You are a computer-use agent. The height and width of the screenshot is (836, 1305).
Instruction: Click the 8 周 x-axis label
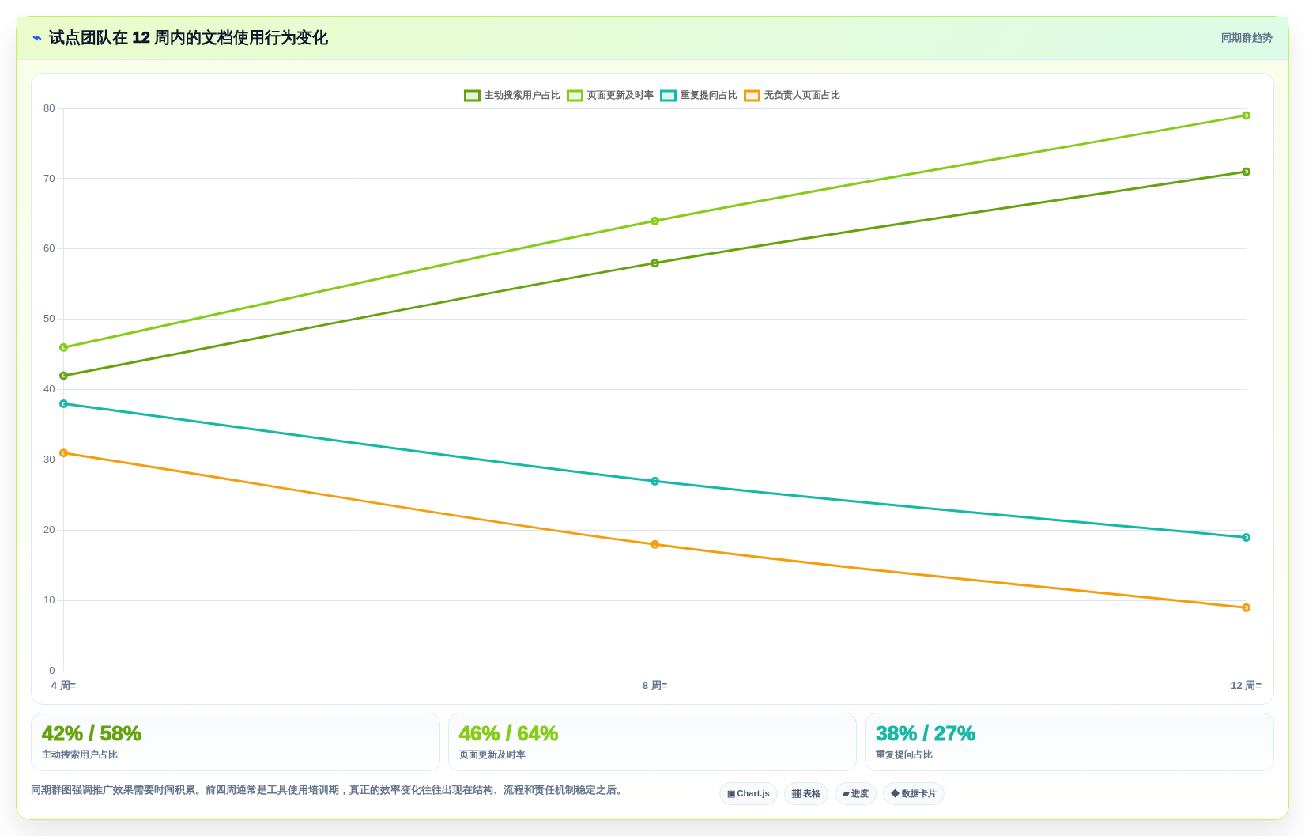pos(655,686)
